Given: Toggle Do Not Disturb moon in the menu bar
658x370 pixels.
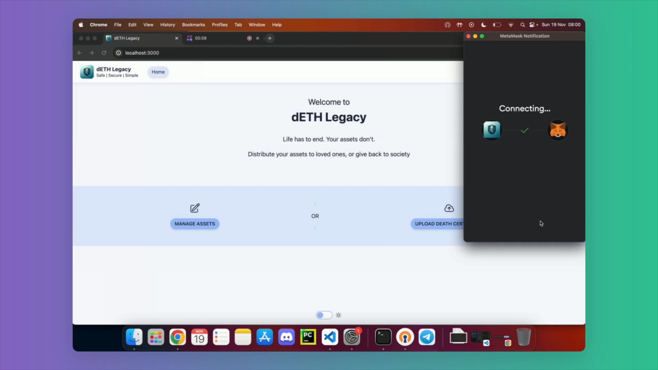Looking at the screenshot, I should click(484, 25).
